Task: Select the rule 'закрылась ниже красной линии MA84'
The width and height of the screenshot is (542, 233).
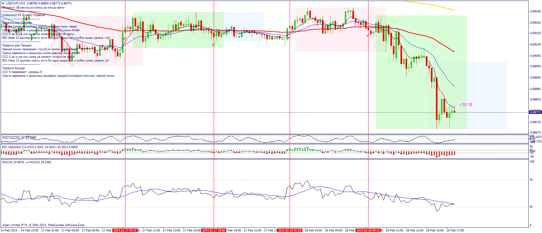Action: pos(41,53)
